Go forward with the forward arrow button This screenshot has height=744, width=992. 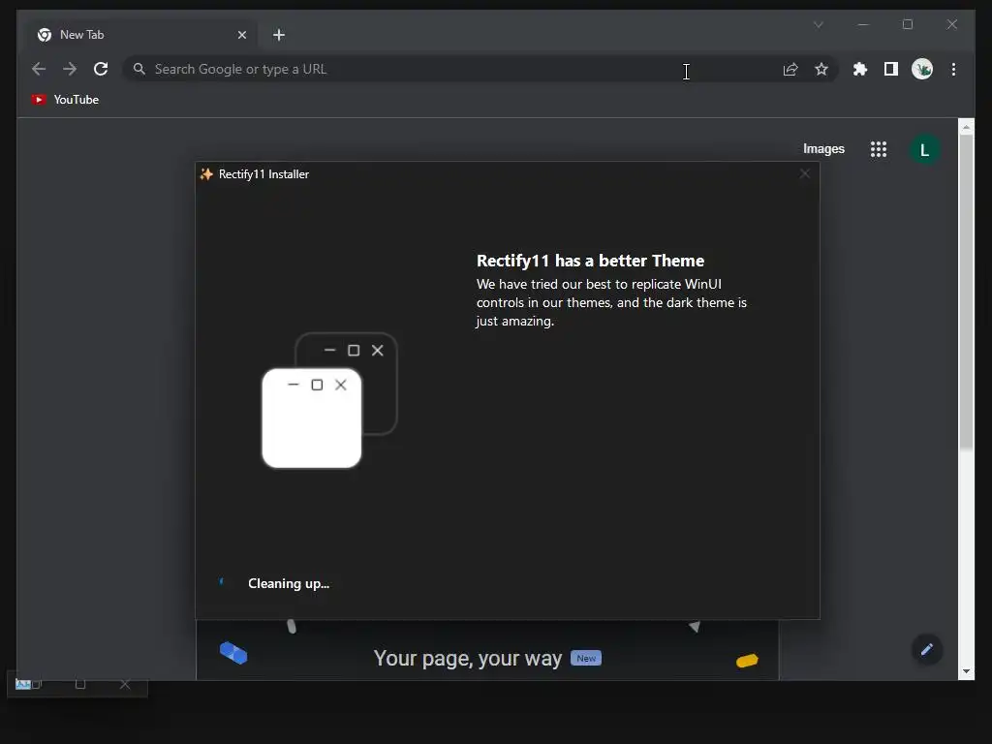70,69
